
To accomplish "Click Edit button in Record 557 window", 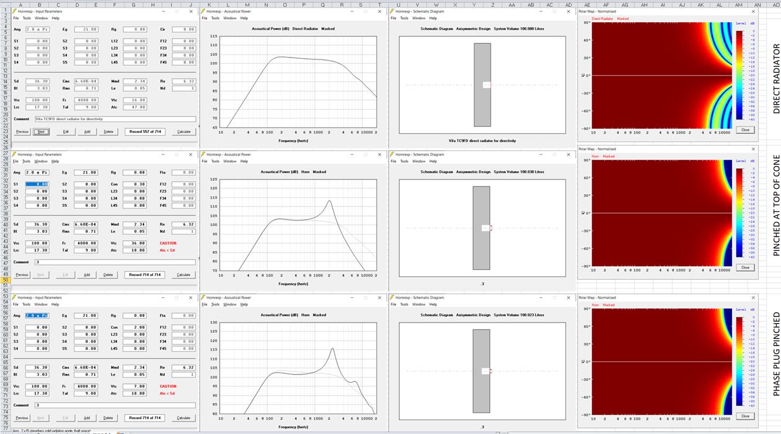I will pos(66,131).
